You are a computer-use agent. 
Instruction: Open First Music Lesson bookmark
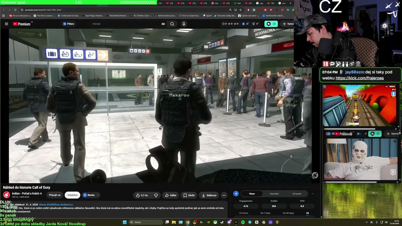click(x=44, y=15)
